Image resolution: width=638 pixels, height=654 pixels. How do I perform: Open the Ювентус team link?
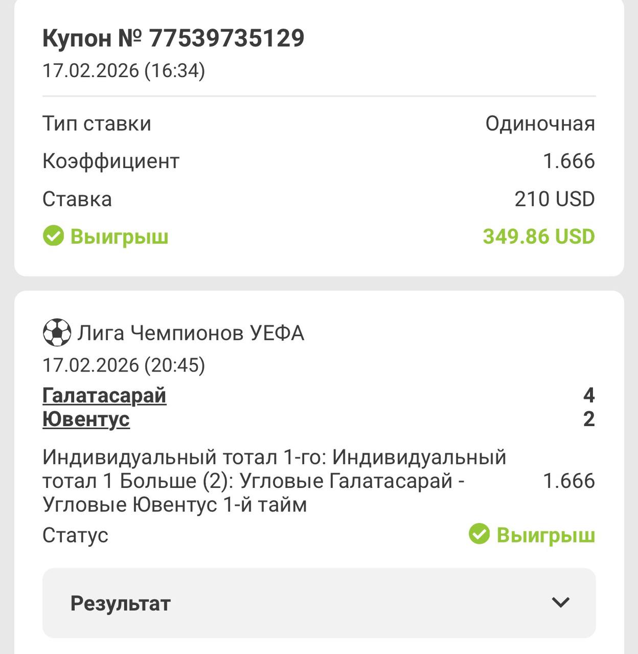[x=86, y=419]
